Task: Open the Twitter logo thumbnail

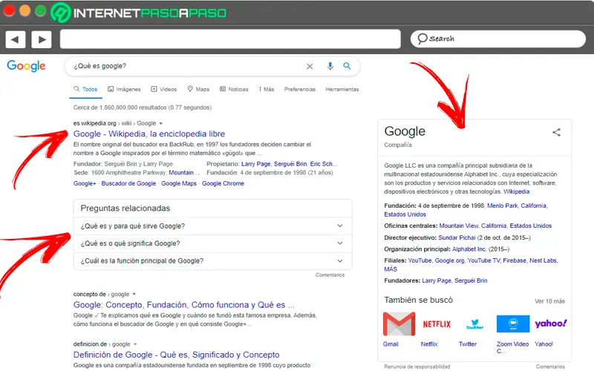Action: click(474, 324)
